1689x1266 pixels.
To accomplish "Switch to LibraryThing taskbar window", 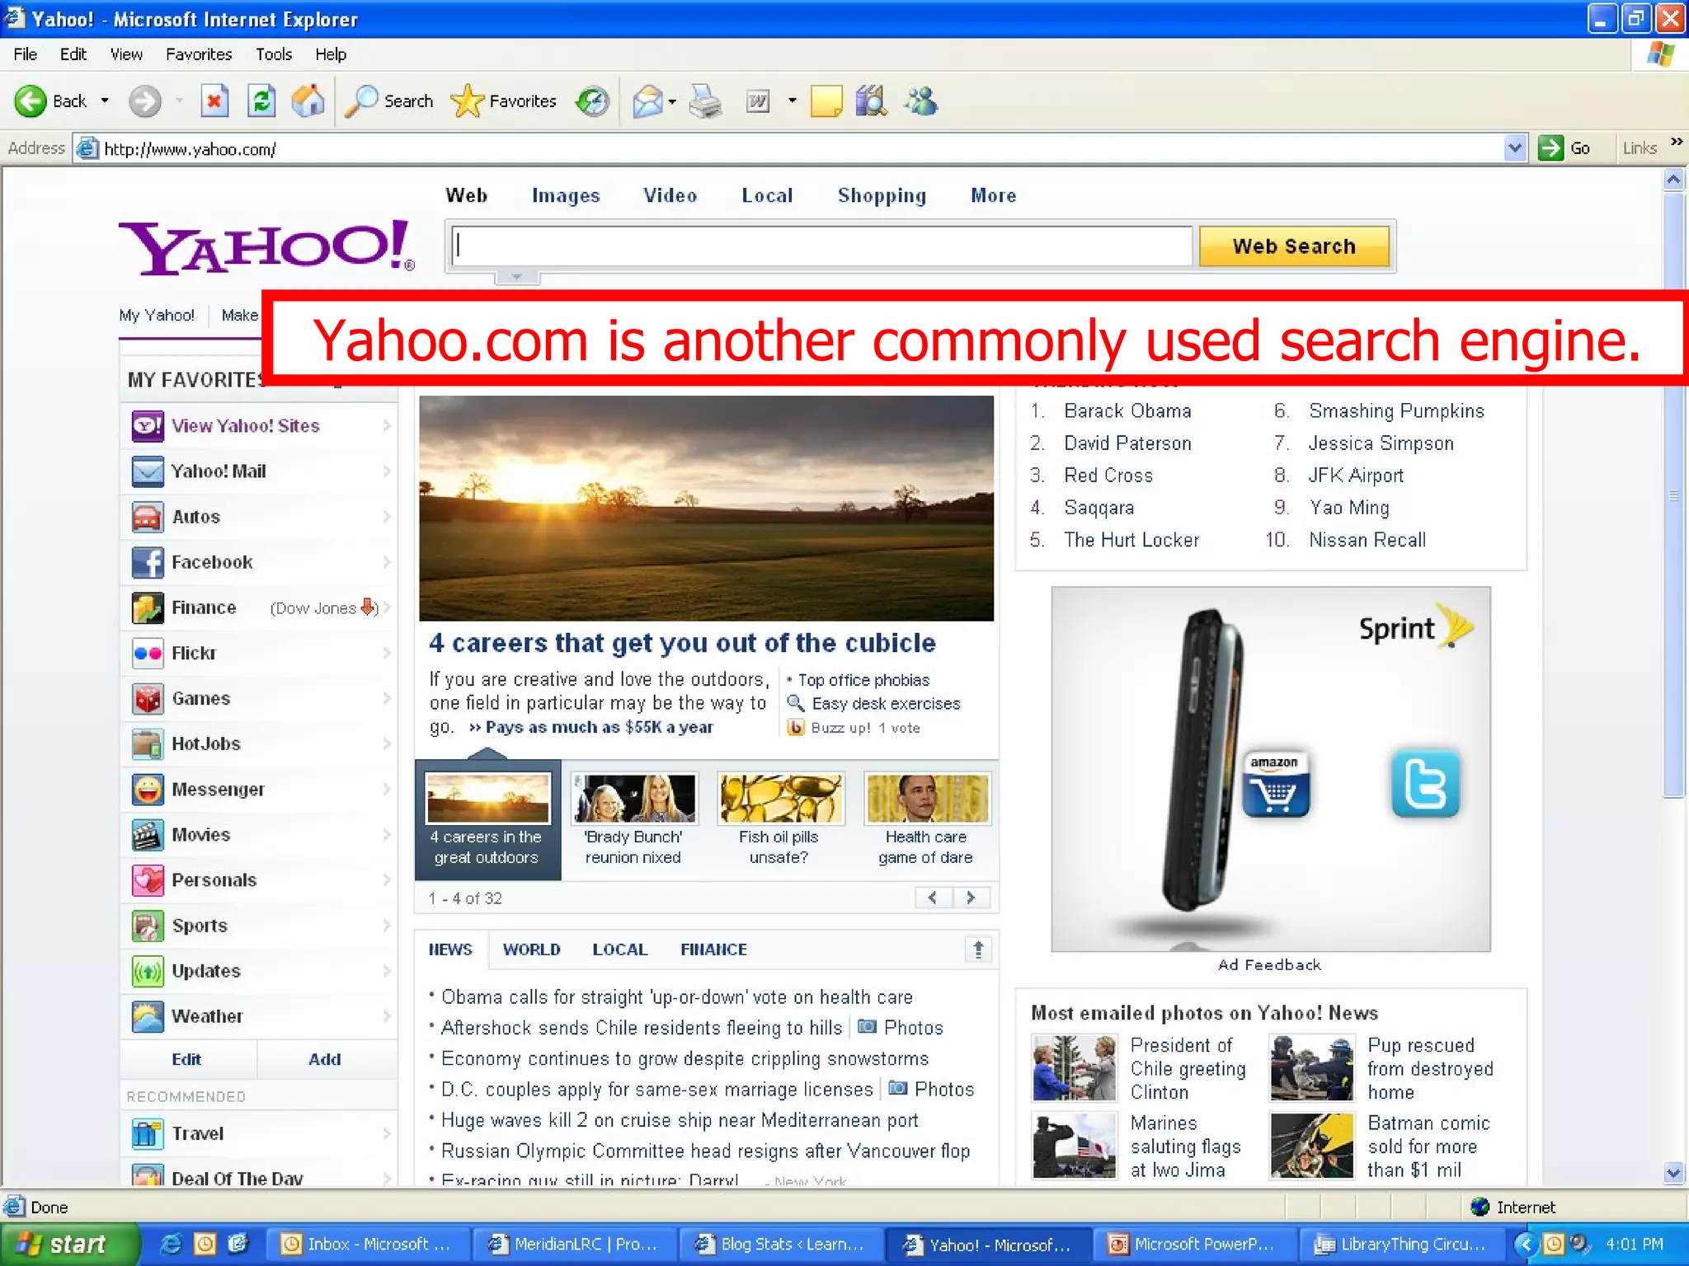I will 1403,1244.
